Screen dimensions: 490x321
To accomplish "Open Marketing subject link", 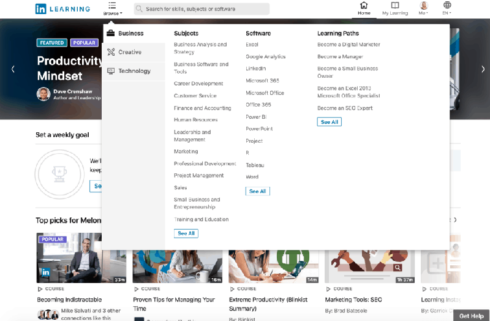I will [186, 151].
